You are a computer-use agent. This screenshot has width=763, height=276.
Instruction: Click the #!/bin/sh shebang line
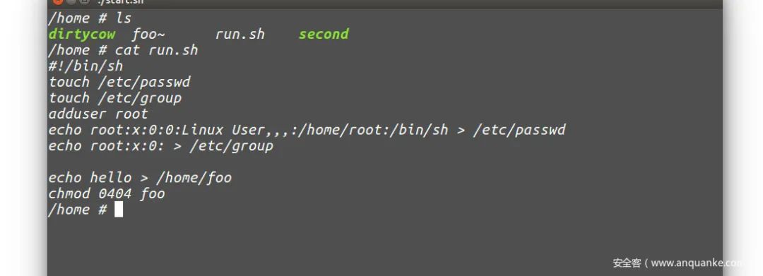(x=85, y=66)
